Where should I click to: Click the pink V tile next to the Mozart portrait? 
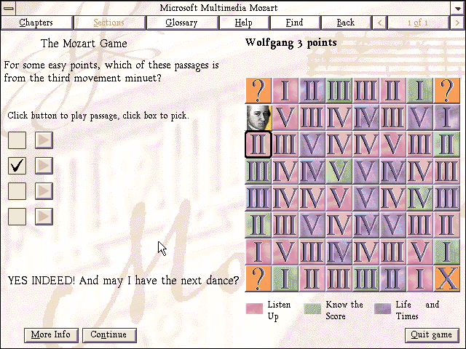[x=285, y=118]
